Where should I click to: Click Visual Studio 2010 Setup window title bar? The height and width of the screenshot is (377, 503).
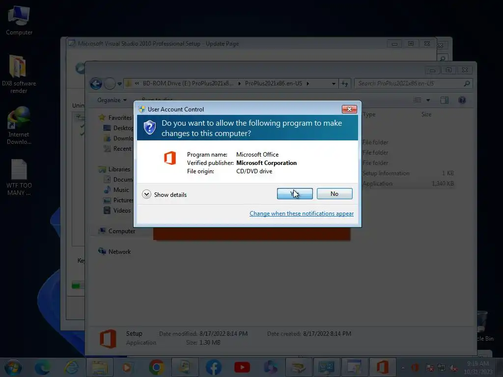coord(224,44)
